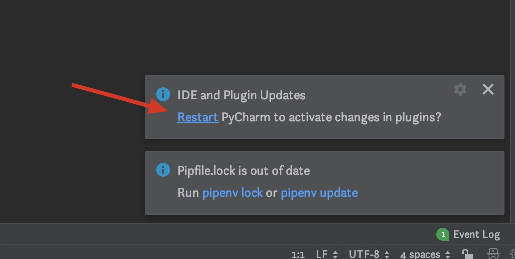This screenshot has height=259, width=515.
Task: Click the pipenv lock link
Action: pyautogui.click(x=233, y=193)
